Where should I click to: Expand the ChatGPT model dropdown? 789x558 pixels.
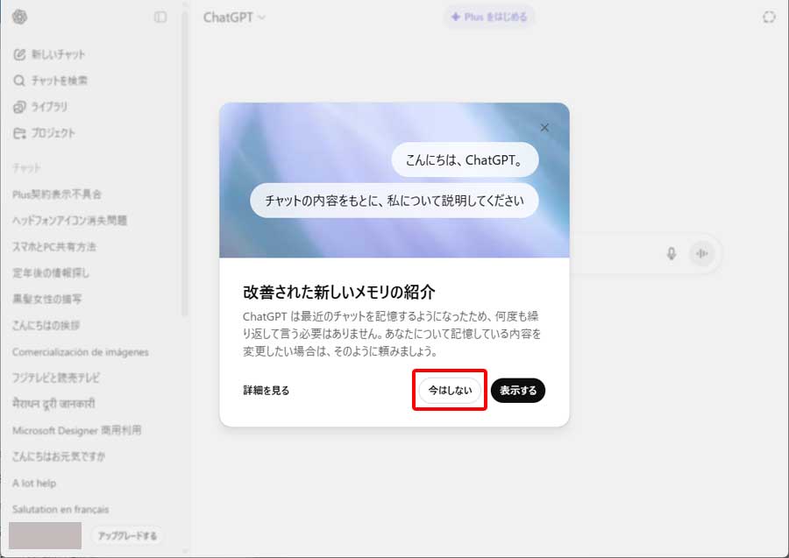234,18
